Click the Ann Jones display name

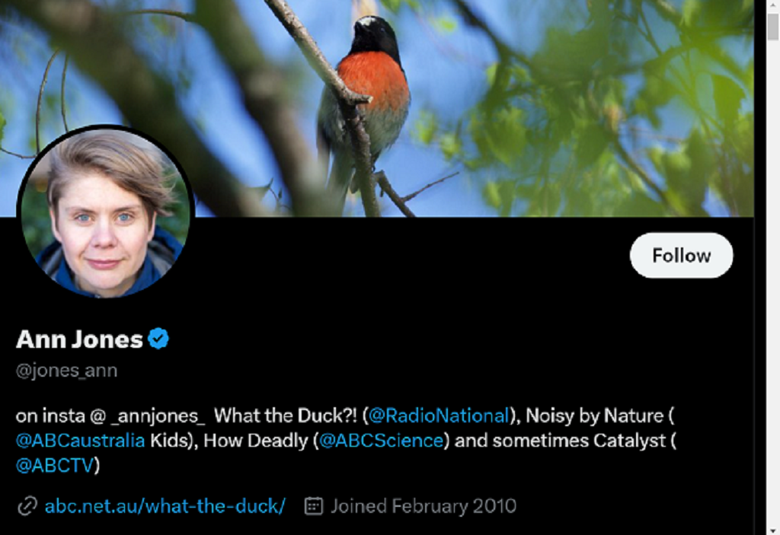click(x=79, y=339)
